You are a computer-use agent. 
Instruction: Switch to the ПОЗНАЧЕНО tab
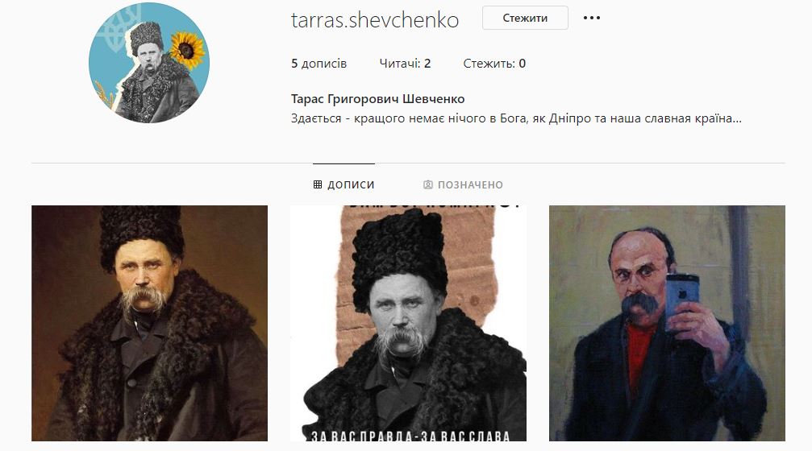coord(463,184)
